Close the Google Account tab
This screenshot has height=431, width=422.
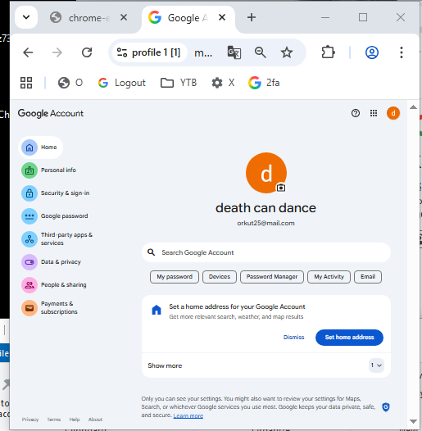click(222, 17)
